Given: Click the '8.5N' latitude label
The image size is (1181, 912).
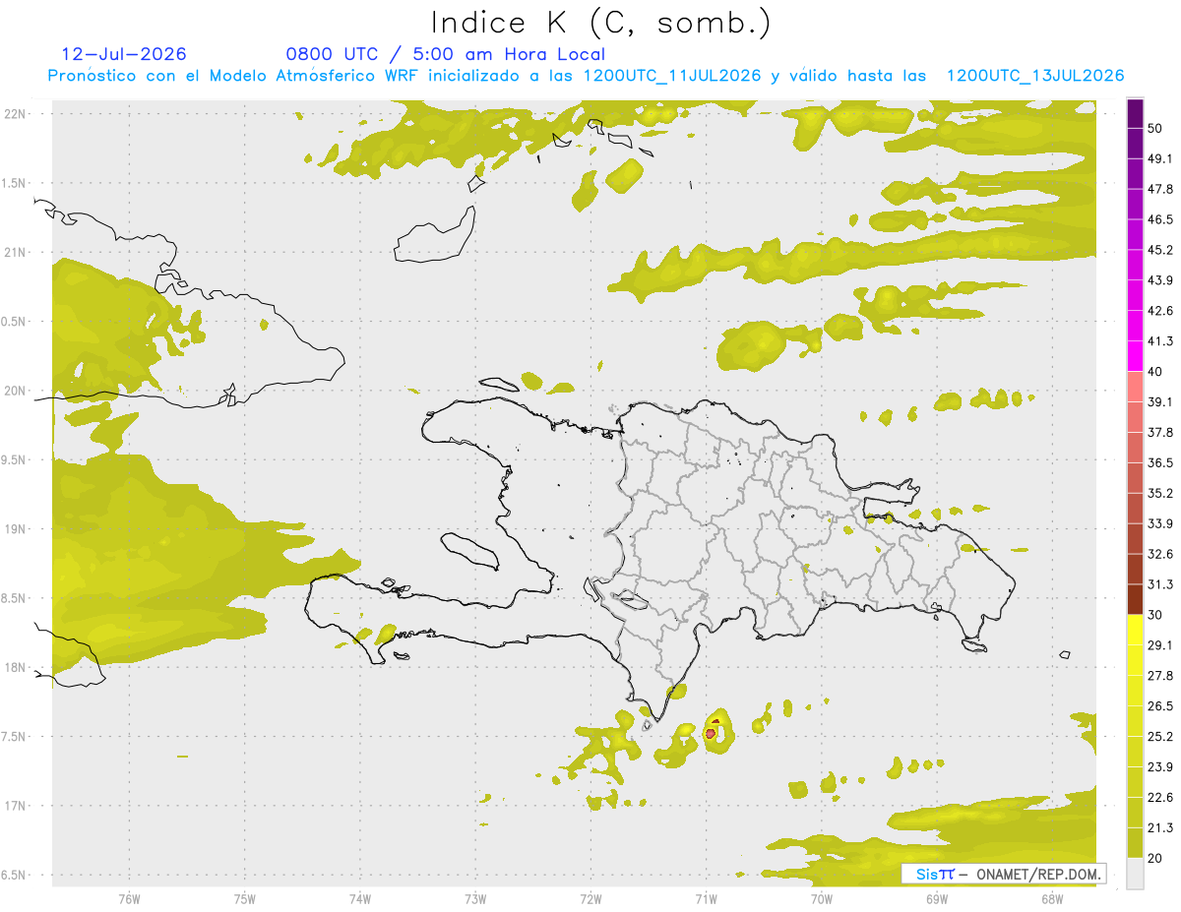Looking at the screenshot, I should 15,598.
